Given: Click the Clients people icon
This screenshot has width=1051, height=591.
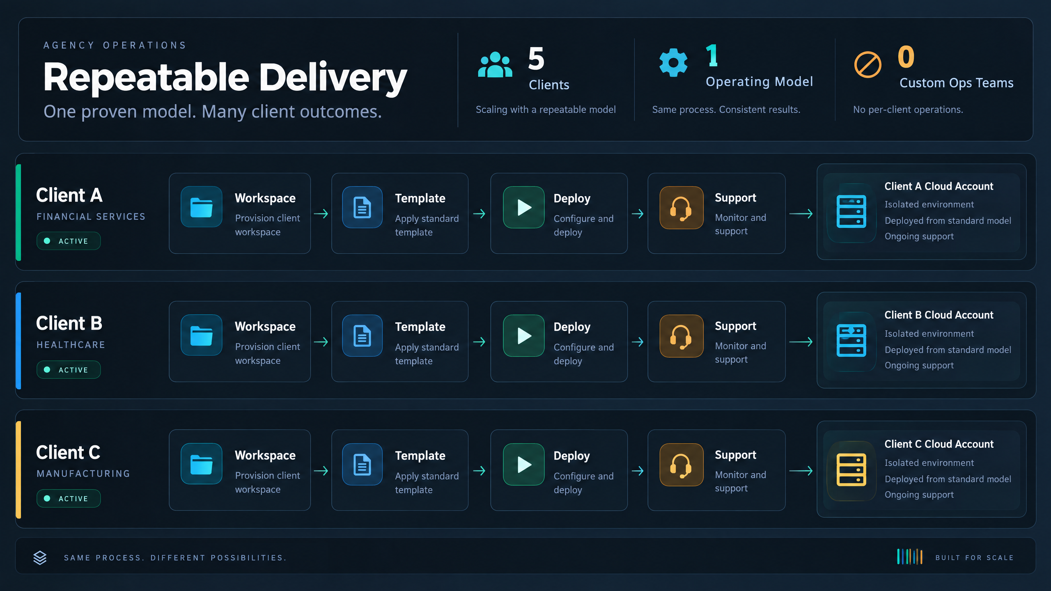Looking at the screenshot, I should [495, 65].
